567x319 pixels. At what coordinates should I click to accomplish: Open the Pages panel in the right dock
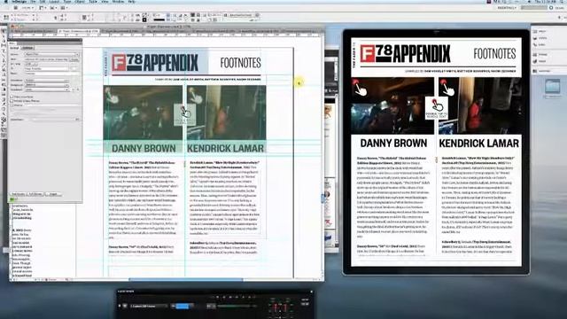[540, 32]
